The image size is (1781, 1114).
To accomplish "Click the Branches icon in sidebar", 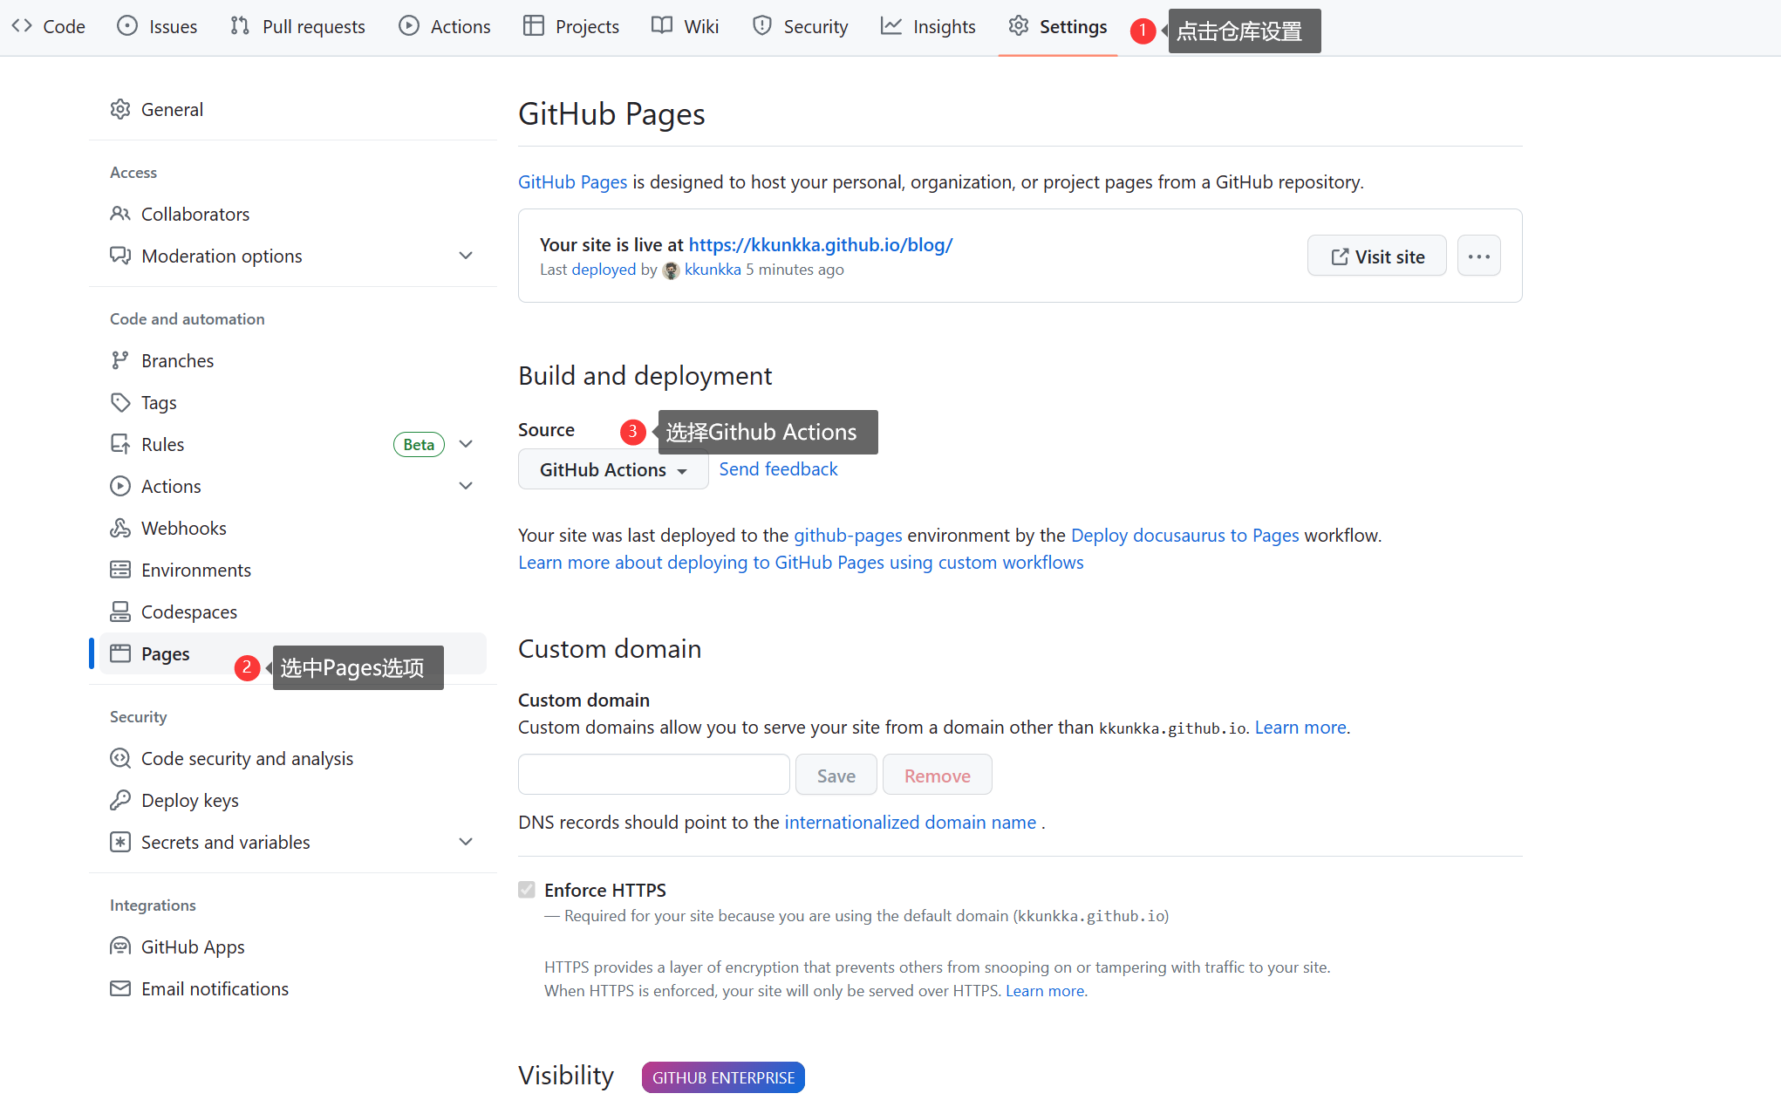I will 120,360.
